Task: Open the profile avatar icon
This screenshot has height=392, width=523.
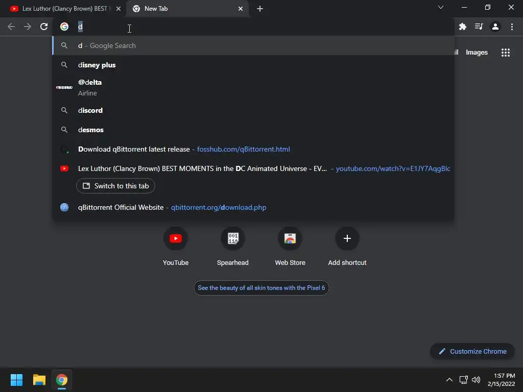Action: [x=495, y=27]
